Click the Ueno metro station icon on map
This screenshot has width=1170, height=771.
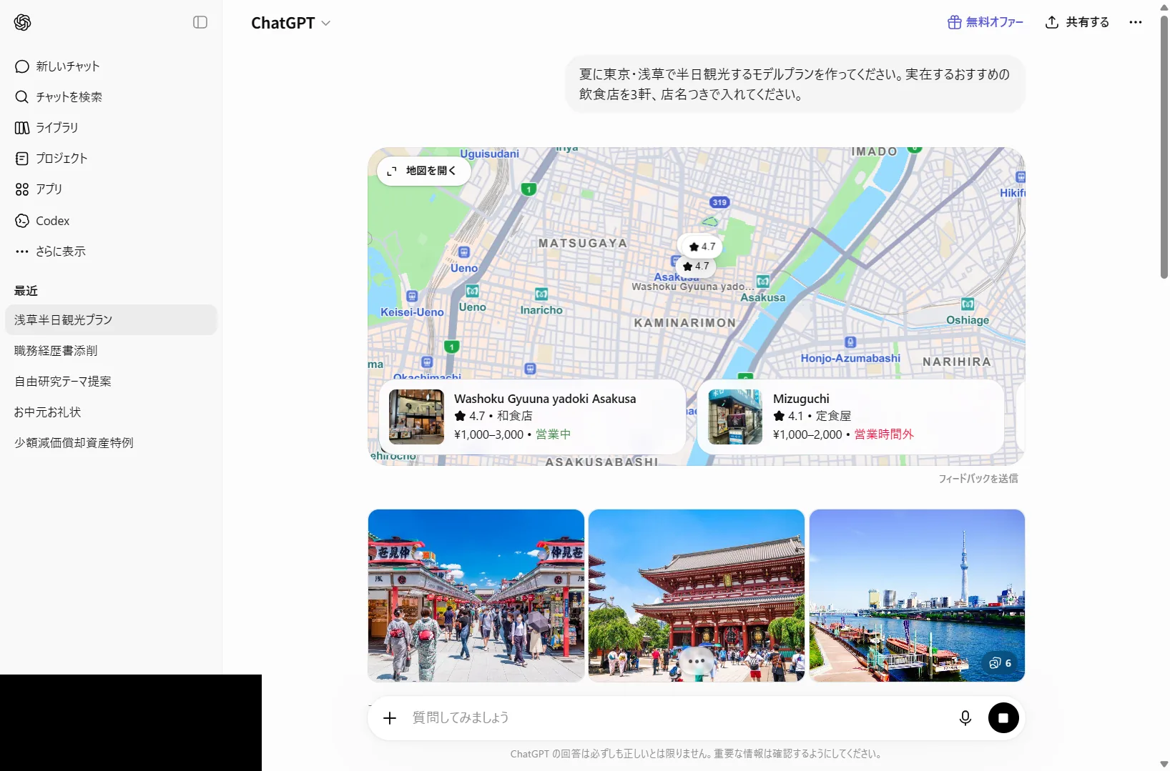[x=464, y=252]
